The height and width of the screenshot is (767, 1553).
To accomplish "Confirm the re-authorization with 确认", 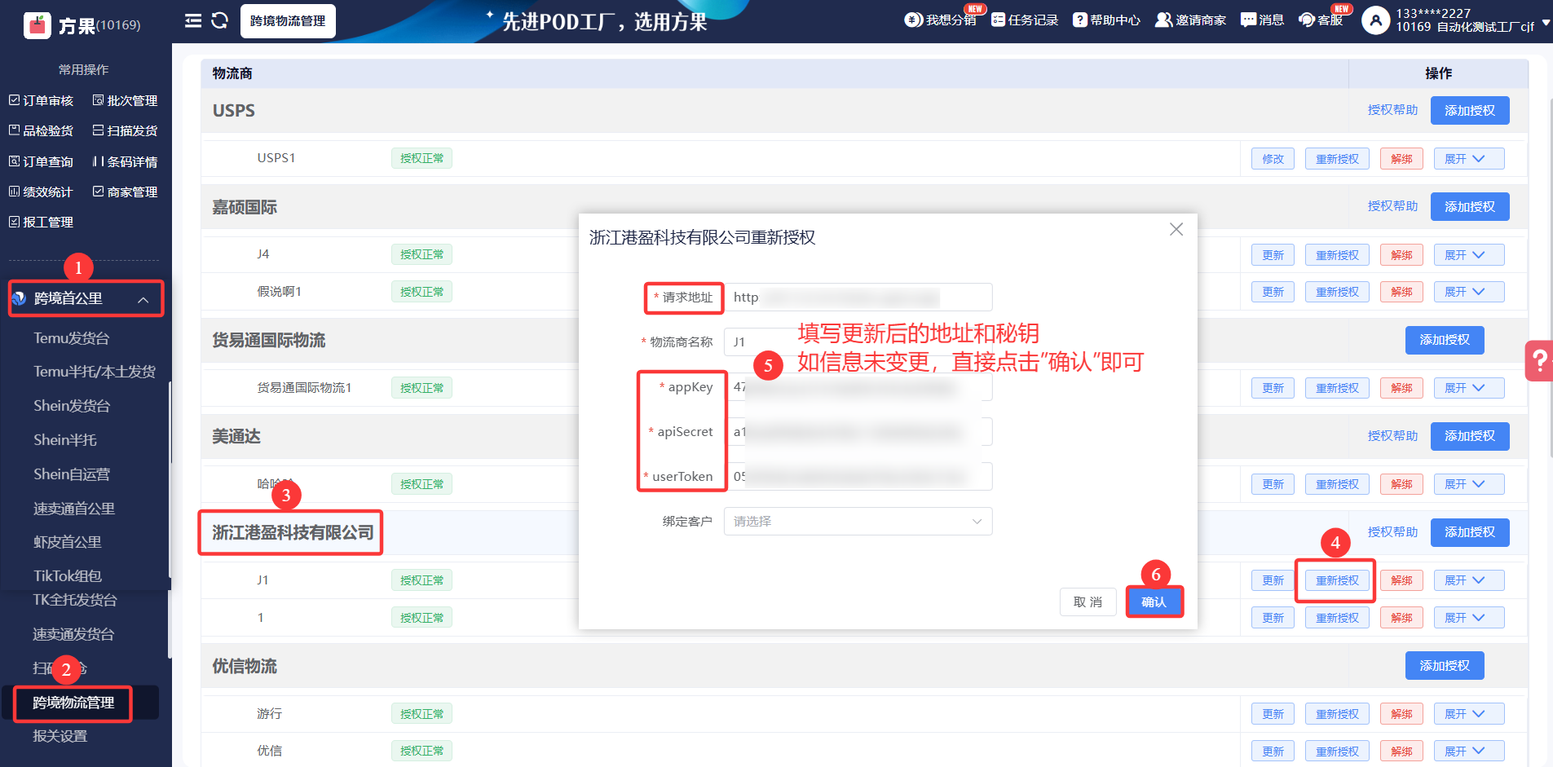I will 1154,602.
